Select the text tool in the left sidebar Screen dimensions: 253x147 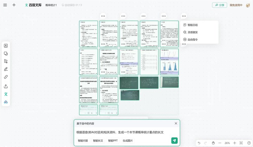(6, 46)
